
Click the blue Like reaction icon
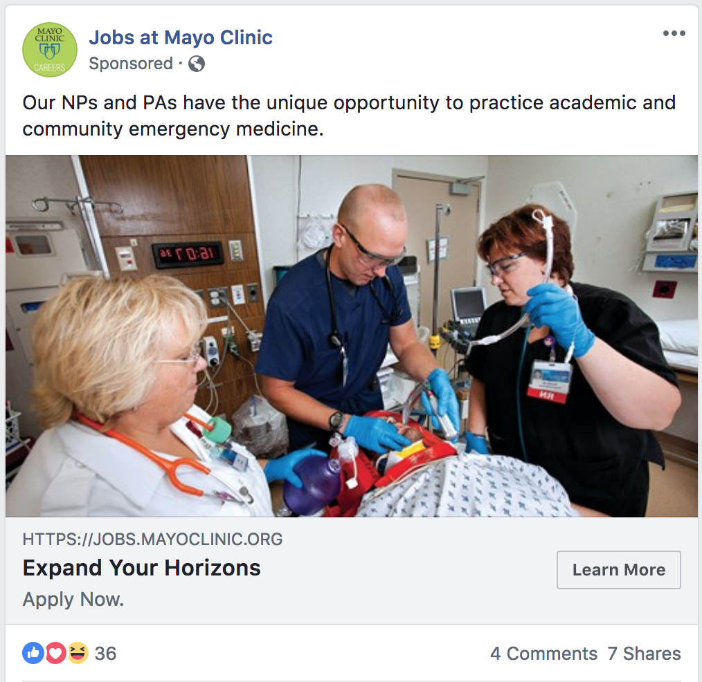[33, 653]
